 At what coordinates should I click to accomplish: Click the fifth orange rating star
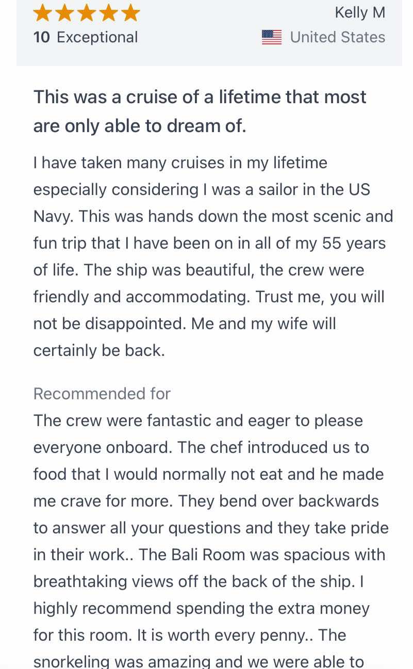click(131, 12)
